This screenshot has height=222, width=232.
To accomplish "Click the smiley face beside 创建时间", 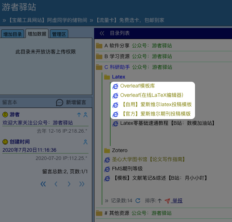I will coord(5,142).
